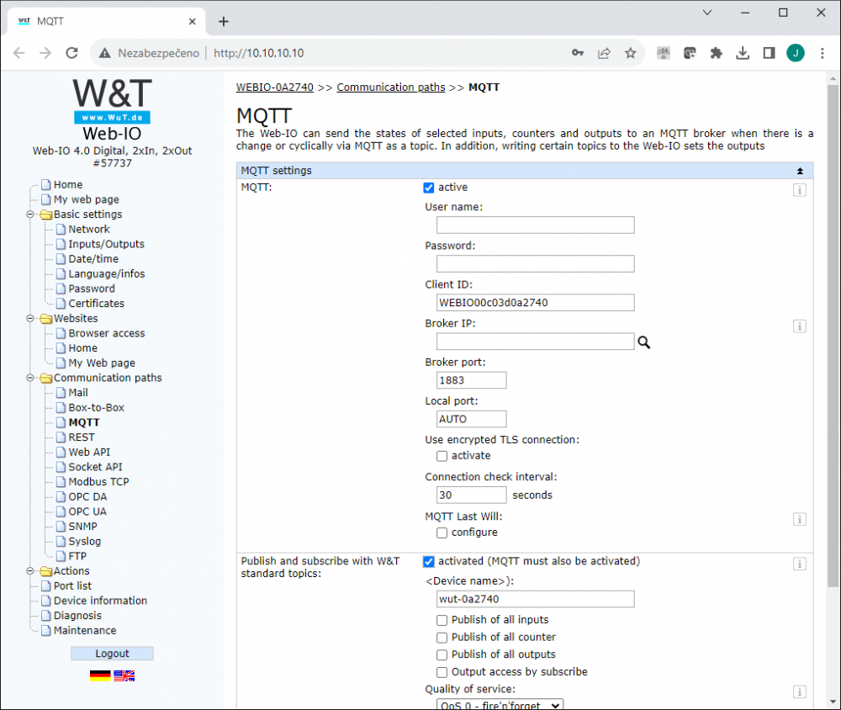
Task: Open the browser extensions puzzle icon
Action: tap(716, 53)
